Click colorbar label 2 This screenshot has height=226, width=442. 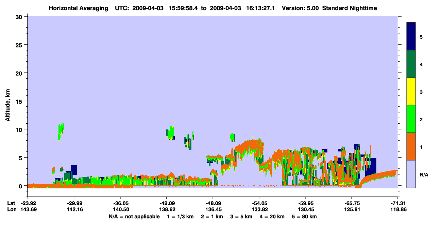click(x=421, y=120)
